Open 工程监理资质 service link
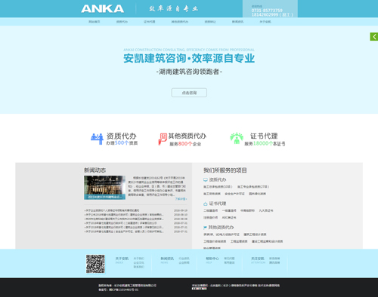 pyautogui.click(x=239, y=241)
